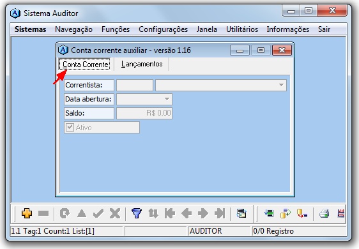Screen dimensions: 359x249
Task: Switch to the Conta Corrente tab
Action: (85, 64)
